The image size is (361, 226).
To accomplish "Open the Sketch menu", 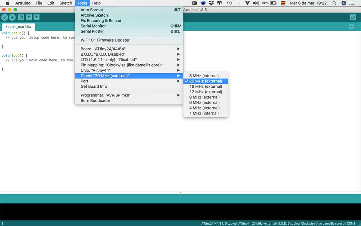I will pos(66,3).
